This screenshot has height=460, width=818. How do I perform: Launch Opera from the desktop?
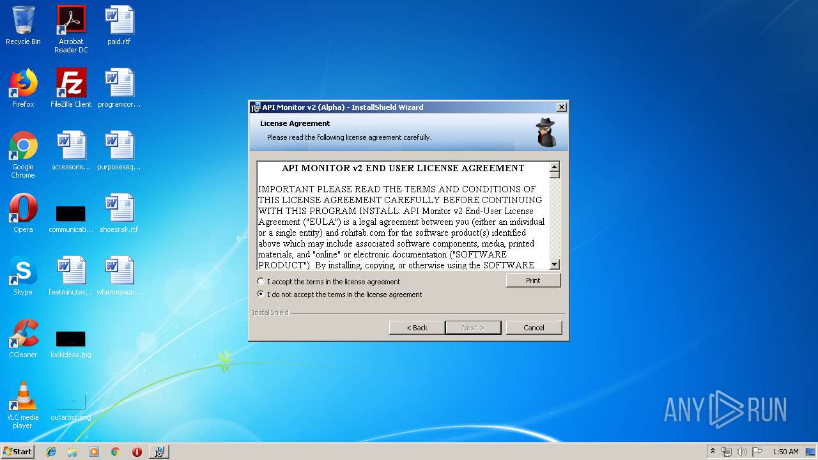[23, 213]
